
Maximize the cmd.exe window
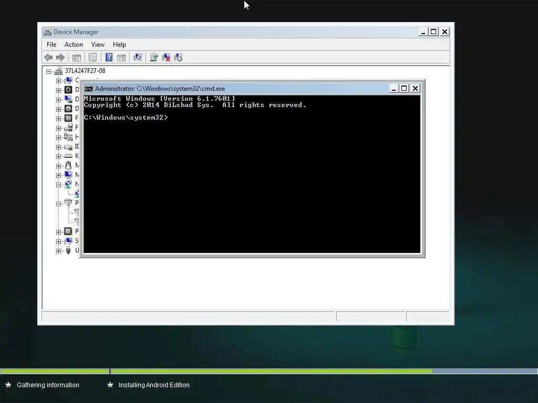404,89
